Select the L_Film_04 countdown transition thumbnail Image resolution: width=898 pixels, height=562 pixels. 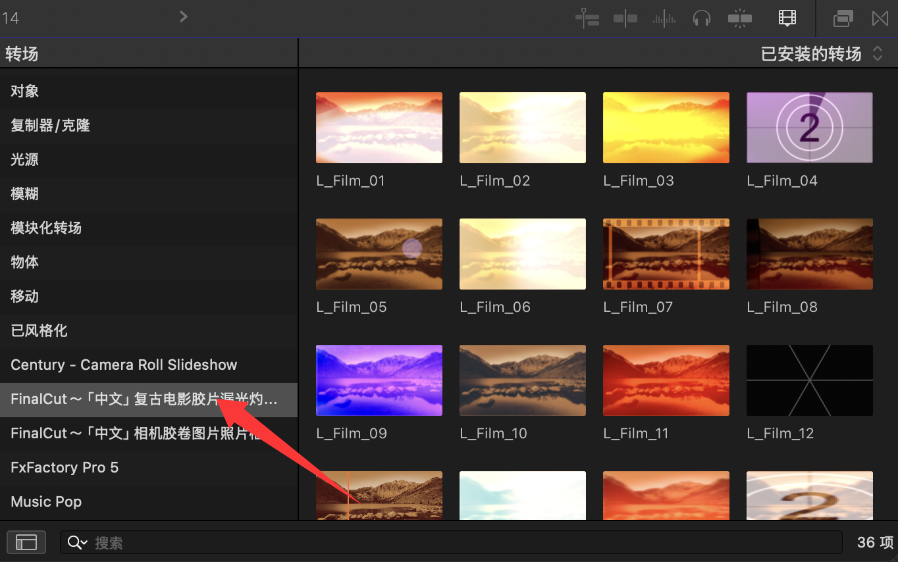pos(809,128)
